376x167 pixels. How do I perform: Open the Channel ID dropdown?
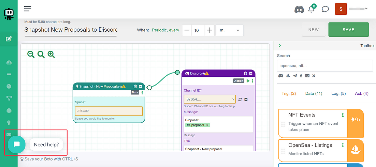coord(210,99)
